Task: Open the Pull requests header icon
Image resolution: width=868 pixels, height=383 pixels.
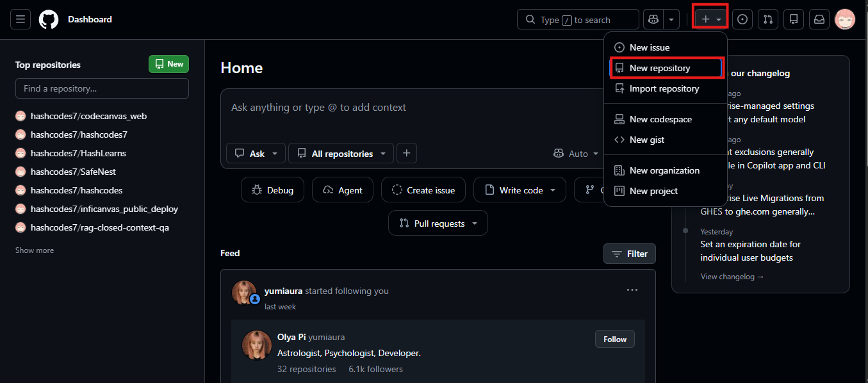Action: click(x=768, y=19)
